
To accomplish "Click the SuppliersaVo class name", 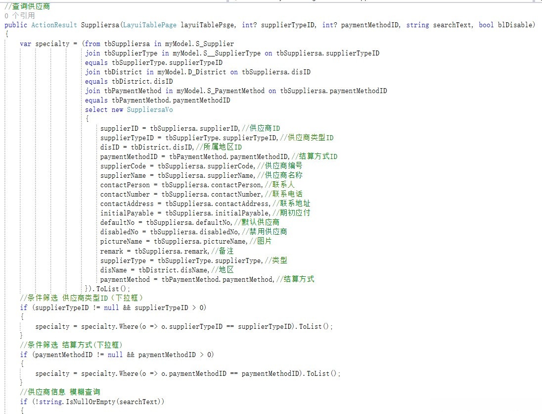I will click(x=150, y=110).
